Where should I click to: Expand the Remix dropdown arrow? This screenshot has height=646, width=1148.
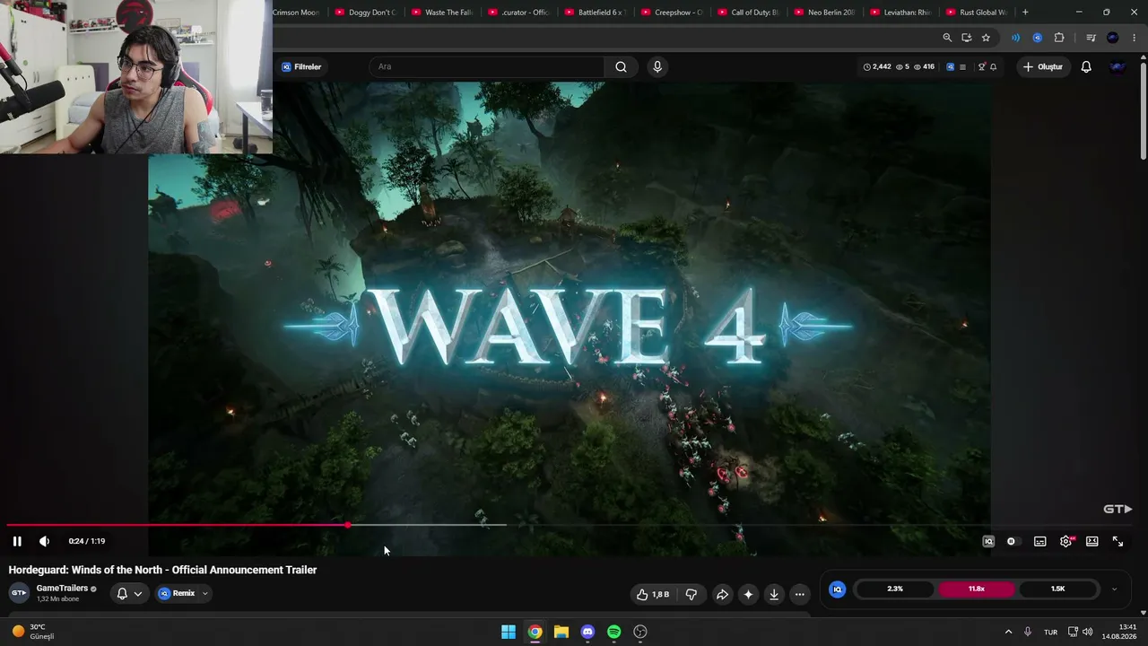pyautogui.click(x=204, y=593)
